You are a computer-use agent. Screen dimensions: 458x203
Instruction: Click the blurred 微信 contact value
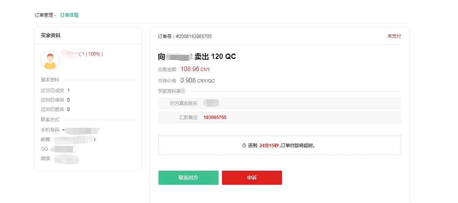click(x=66, y=159)
